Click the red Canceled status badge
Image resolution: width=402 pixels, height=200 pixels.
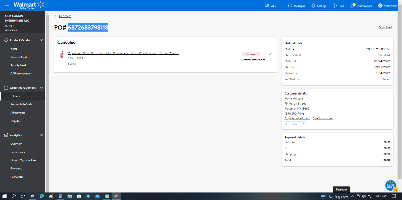pyautogui.click(x=251, y=54)
